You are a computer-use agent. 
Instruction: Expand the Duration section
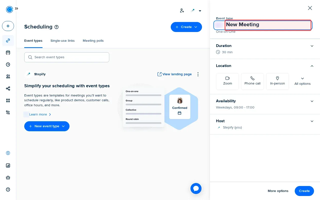tap(312, 46)
